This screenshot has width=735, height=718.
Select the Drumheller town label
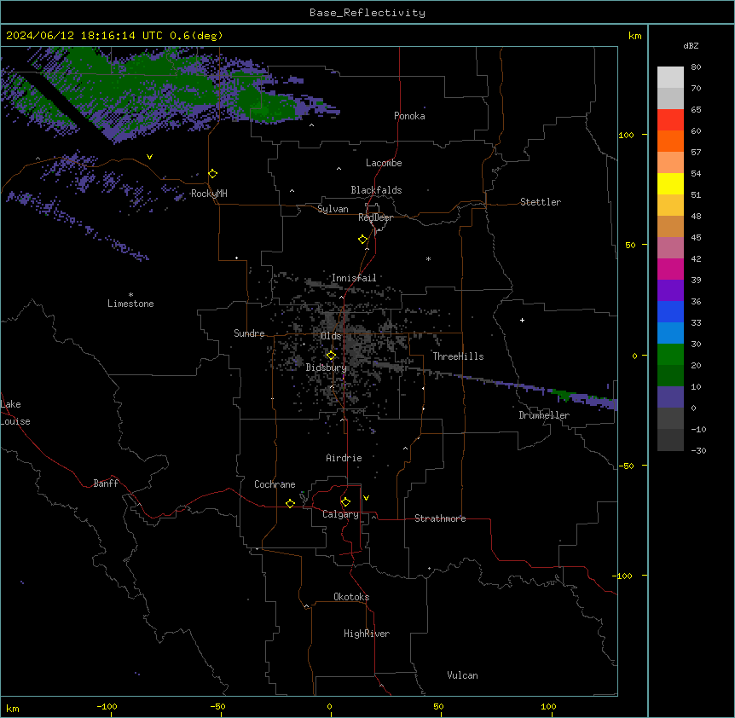click(x=544, y=415)
